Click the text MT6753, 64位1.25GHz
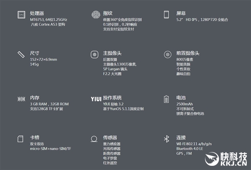 click(49, 20)
